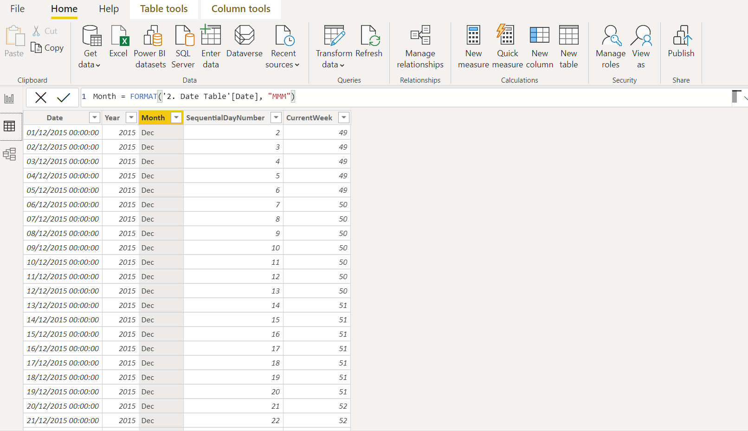Open Power BI datasets
Viewport: 748px width, 431px height.
click(150, 46)
